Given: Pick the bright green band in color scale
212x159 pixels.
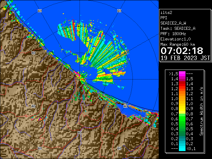Looking at the screenshot, I should click(182, 119).
